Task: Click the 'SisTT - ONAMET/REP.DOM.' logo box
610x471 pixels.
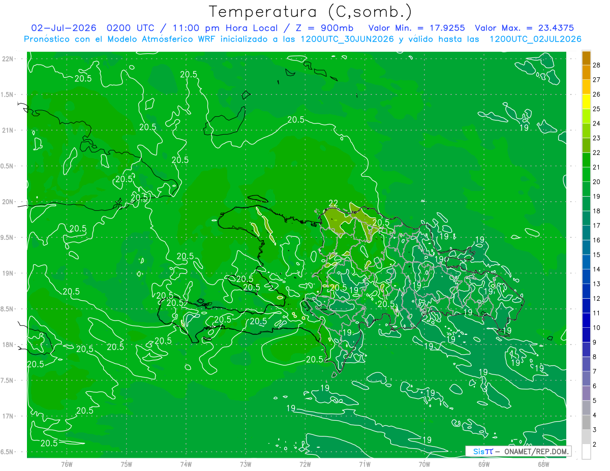Action: pos(518,451)
